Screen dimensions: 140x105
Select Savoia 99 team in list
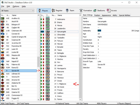pos(18,71)
